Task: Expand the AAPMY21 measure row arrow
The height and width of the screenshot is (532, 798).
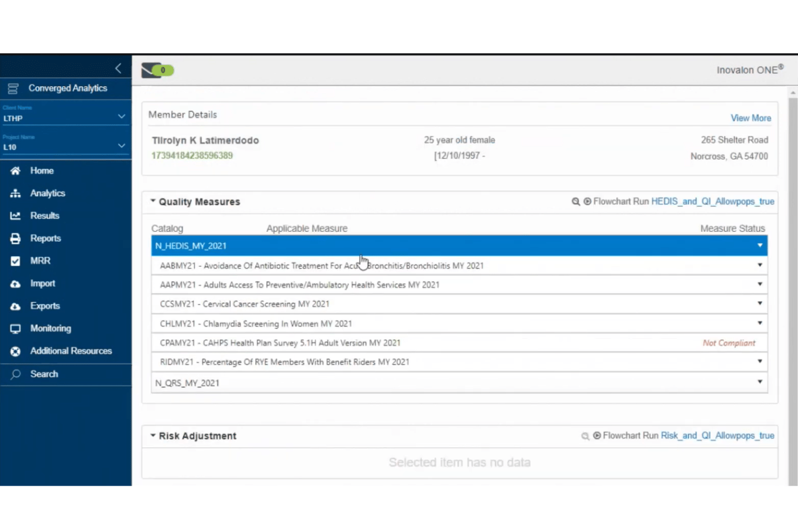Action: click(760, 284)
